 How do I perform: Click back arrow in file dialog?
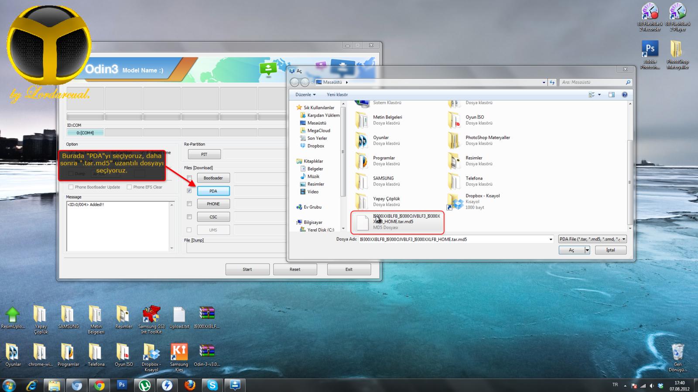pos(295,82)
